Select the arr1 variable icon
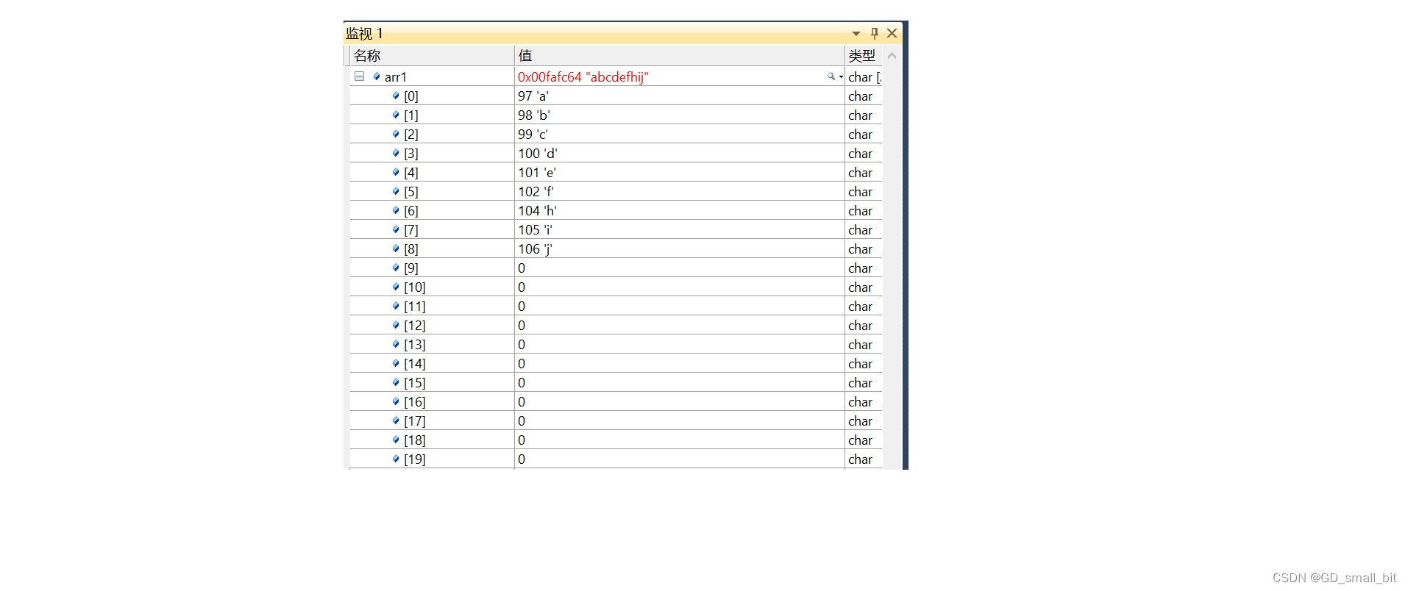 (x=377, y=76)
